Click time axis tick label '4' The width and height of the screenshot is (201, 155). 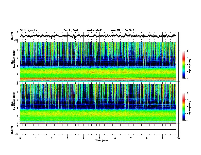click(x=83, y=138)
